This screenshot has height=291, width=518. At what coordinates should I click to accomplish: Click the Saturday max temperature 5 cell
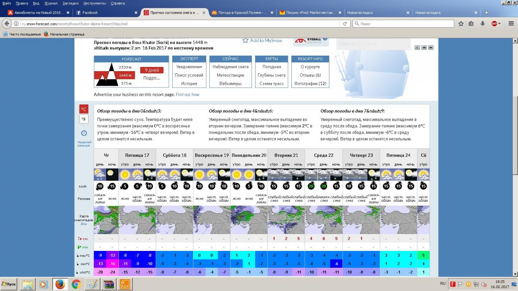423,256
